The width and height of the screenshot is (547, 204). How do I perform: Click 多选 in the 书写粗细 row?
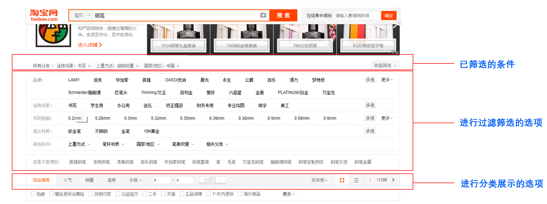coord(370,118)
